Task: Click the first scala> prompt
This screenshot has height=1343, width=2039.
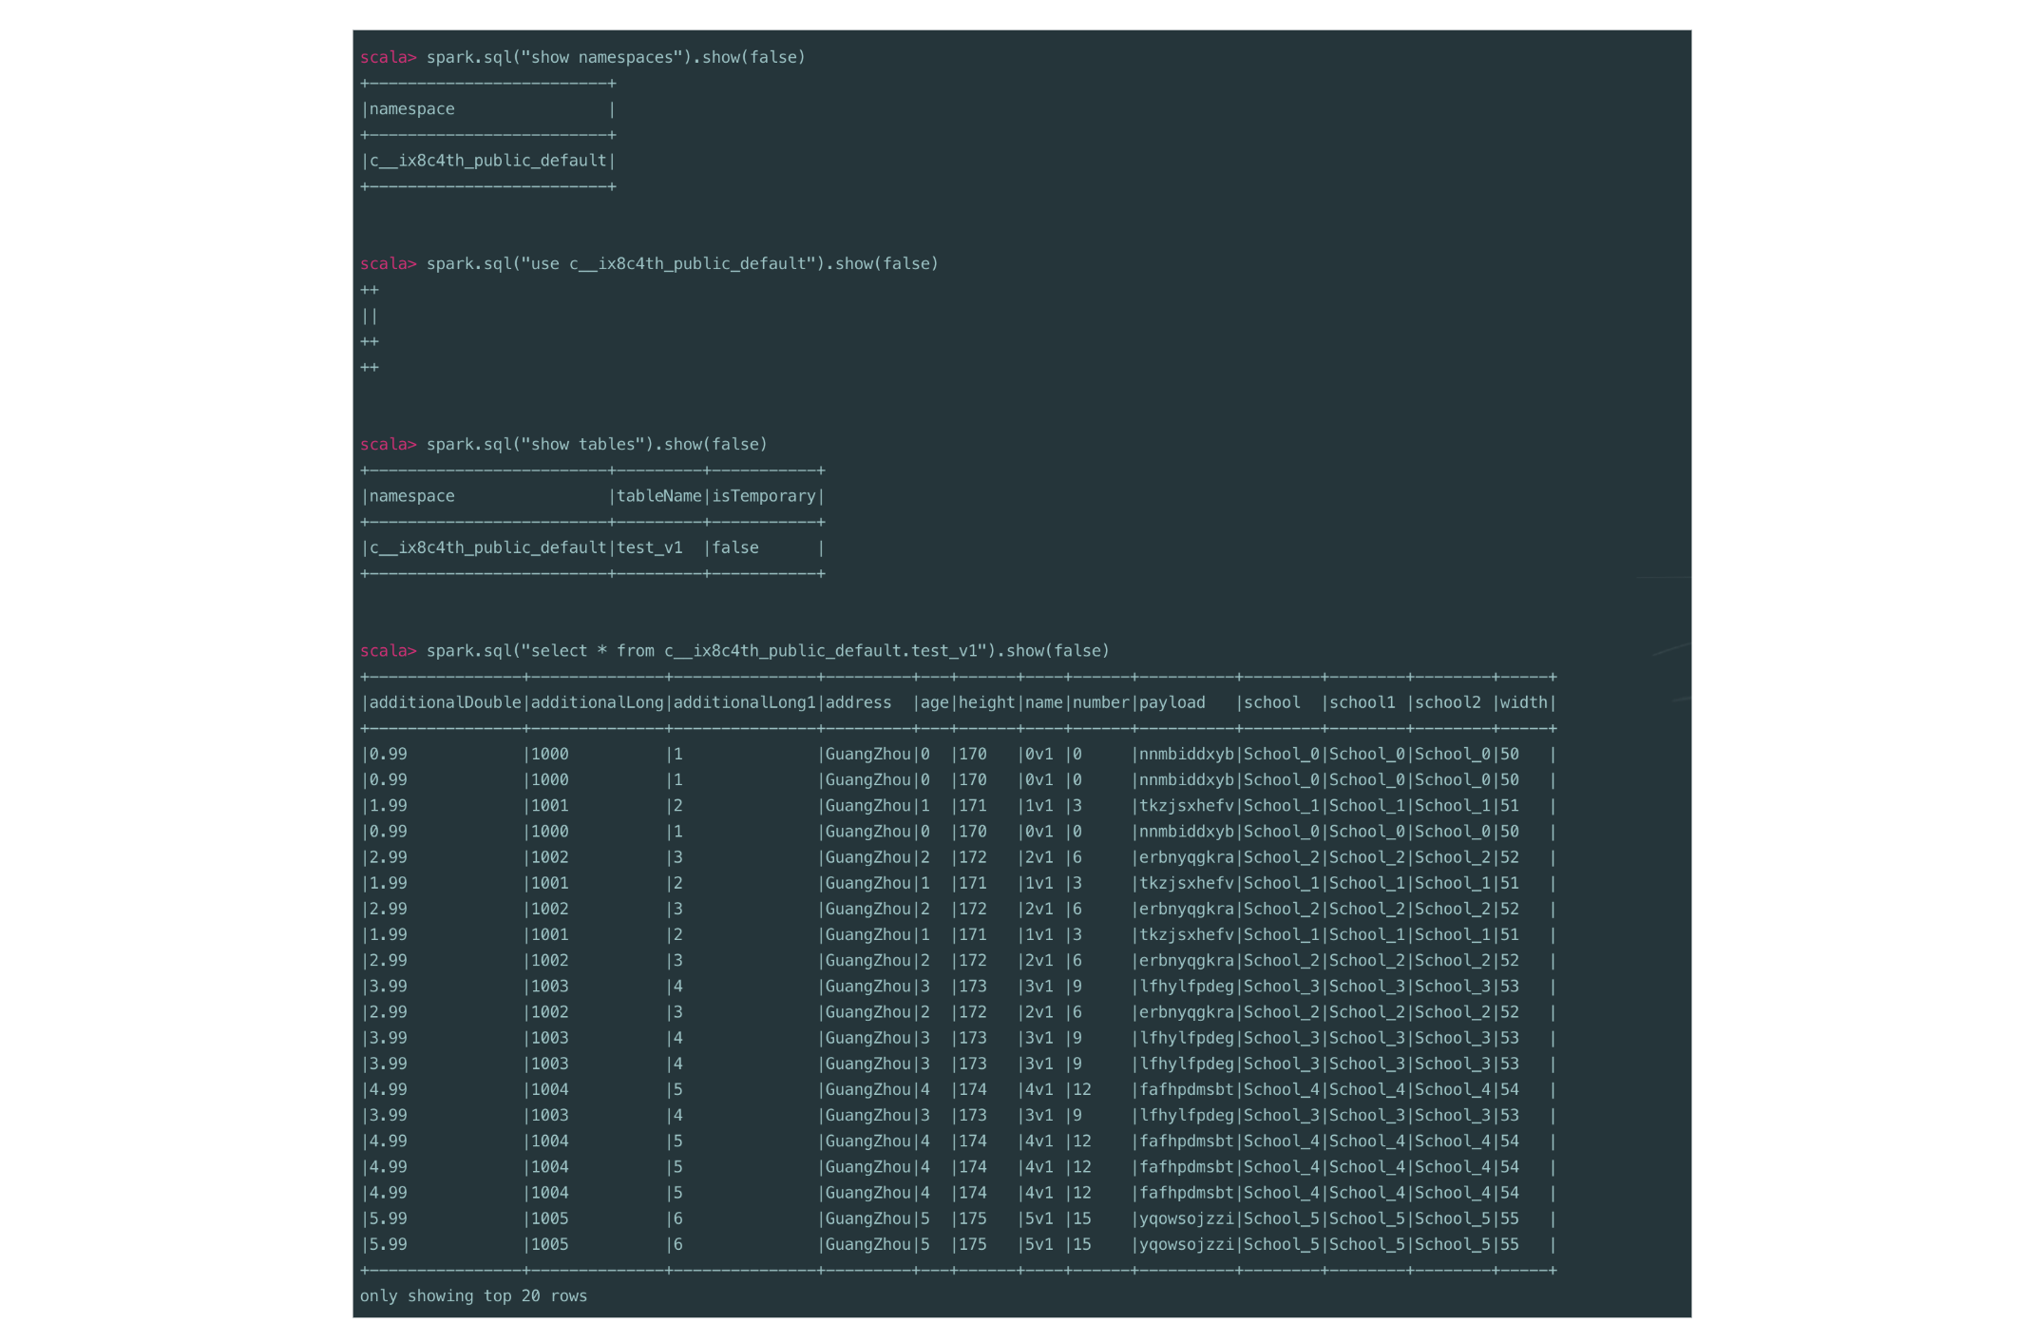Action: pos(388,58)
